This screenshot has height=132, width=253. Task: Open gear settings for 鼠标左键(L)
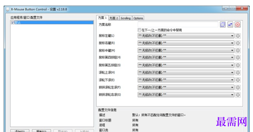click(238, 36)
